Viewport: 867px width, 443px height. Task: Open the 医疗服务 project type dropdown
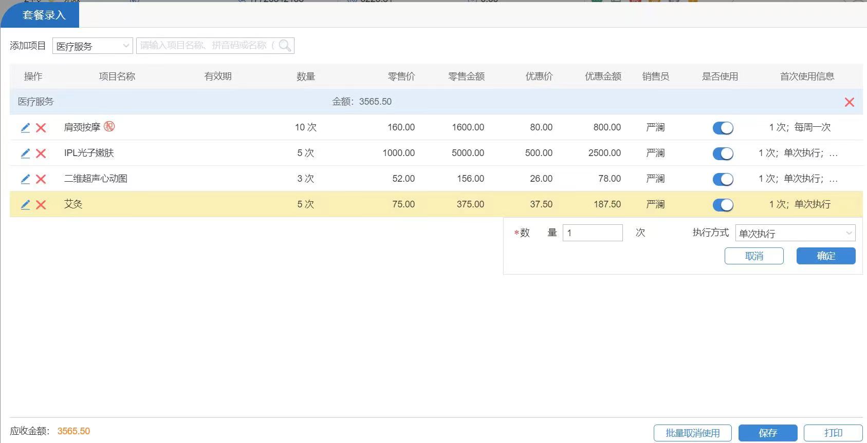93,46
